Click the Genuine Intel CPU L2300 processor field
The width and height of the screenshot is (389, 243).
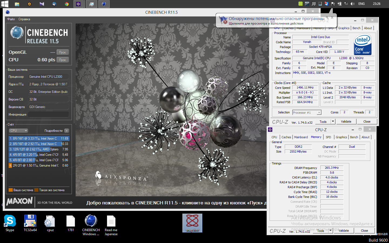[49, 77]
